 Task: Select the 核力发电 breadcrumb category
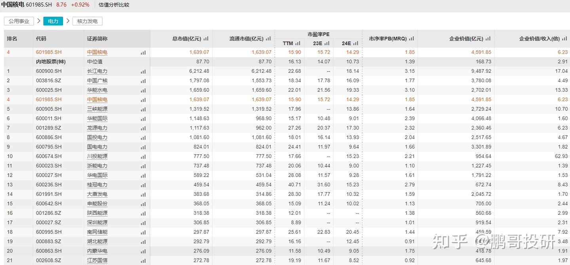click(x=87, y=21)
